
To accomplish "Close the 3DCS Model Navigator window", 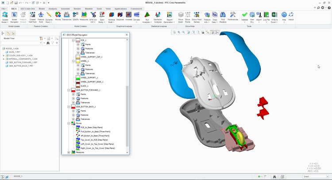I will coord(127,34).
